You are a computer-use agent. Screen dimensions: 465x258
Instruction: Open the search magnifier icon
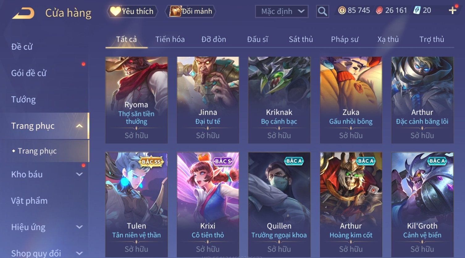322,12
